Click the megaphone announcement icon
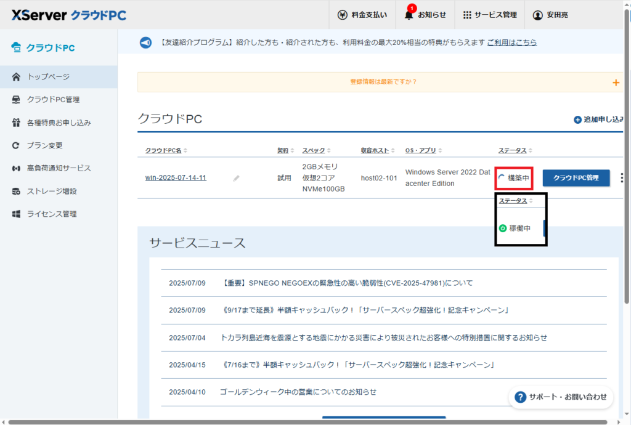The height and width of the screenshot is (425, 631). (145, 42)
